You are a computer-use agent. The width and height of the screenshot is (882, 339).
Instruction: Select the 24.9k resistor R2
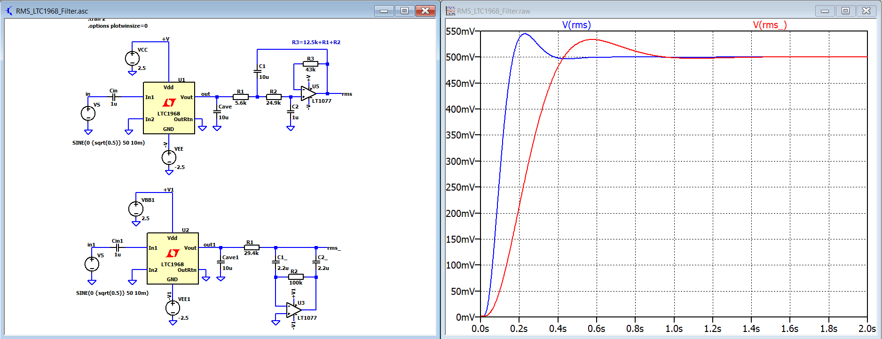point(273,97)
